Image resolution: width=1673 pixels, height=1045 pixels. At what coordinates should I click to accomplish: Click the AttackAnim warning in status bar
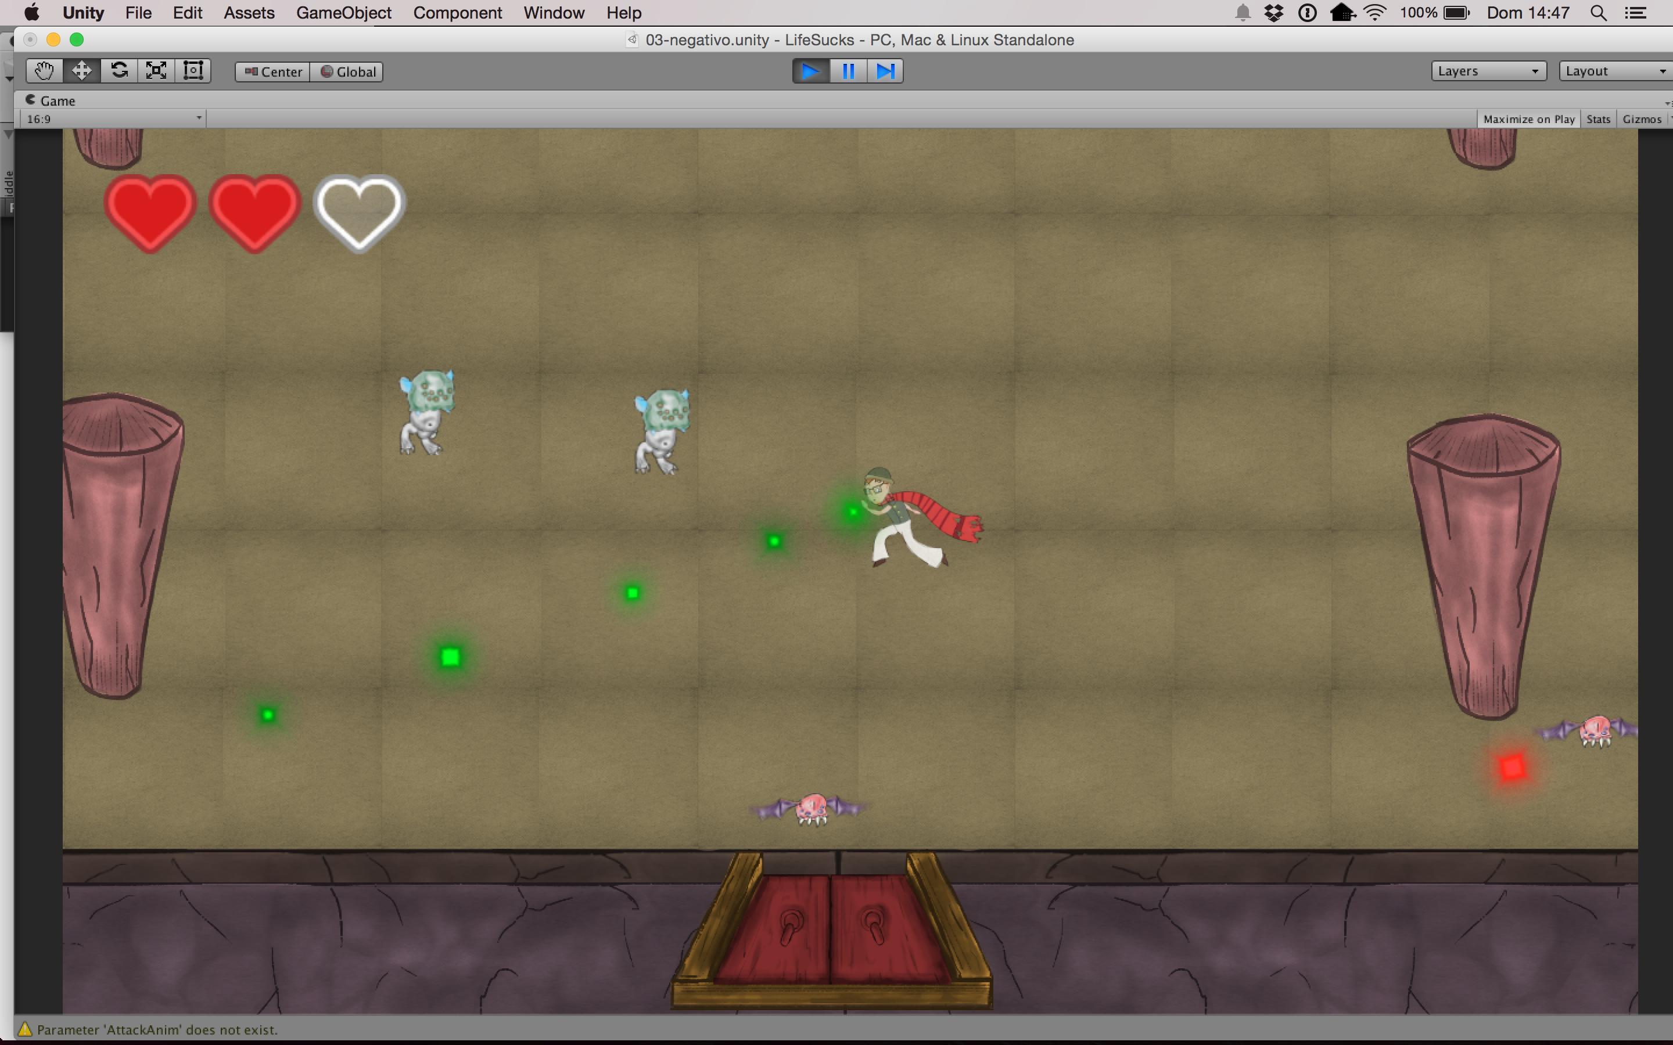[157, 1030]
